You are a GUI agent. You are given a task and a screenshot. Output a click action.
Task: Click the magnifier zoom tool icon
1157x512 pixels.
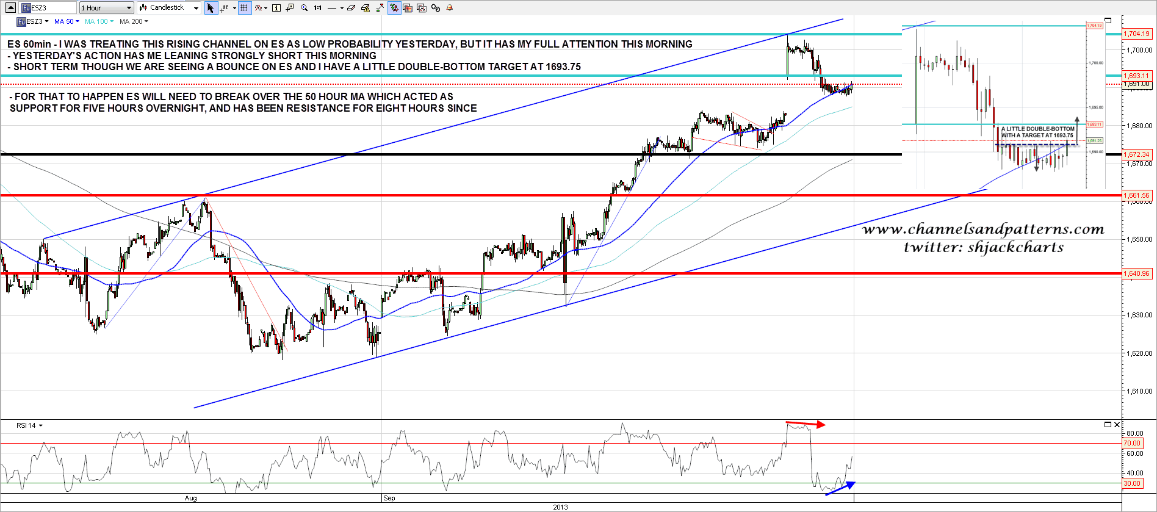pyautogui.click(x=304, y=8)
